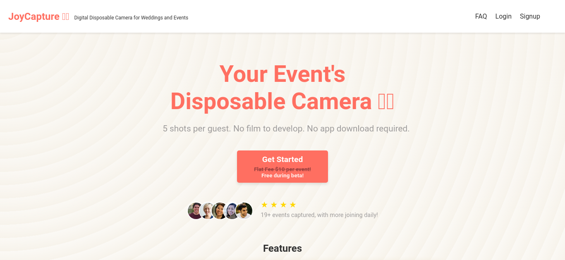The width and height of the screenshot is (565, 260).
Task: Select avatar of man in white shirt
Action: point(244,211)
